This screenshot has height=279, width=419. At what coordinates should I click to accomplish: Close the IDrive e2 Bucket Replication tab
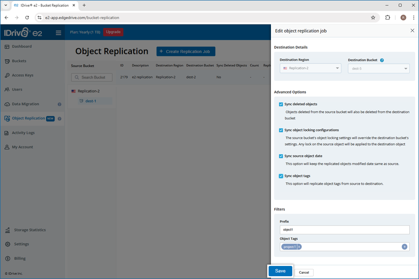(74, 5)
